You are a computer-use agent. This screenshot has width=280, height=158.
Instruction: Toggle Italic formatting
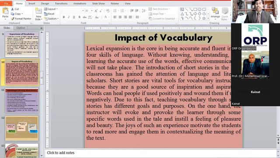[x=69, y=17]
